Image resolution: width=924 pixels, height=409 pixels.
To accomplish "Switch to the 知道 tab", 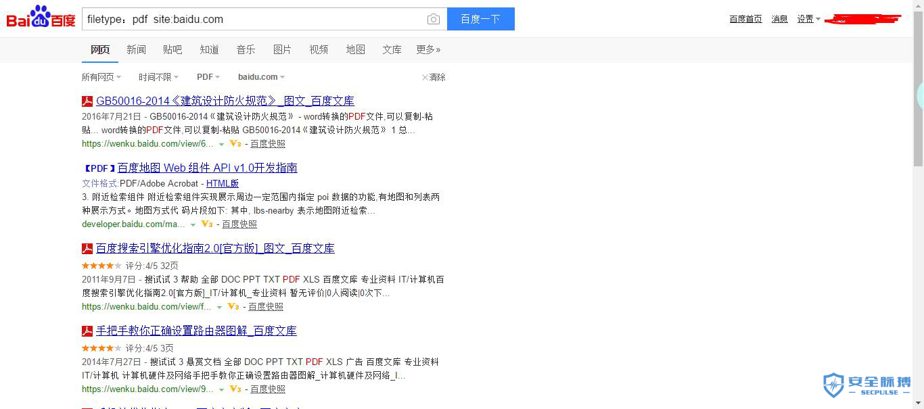I will pyautogui.click(x=209, y=49).
